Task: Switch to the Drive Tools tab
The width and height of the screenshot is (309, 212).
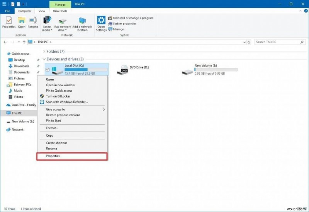Action: click(x=60, y=11)
